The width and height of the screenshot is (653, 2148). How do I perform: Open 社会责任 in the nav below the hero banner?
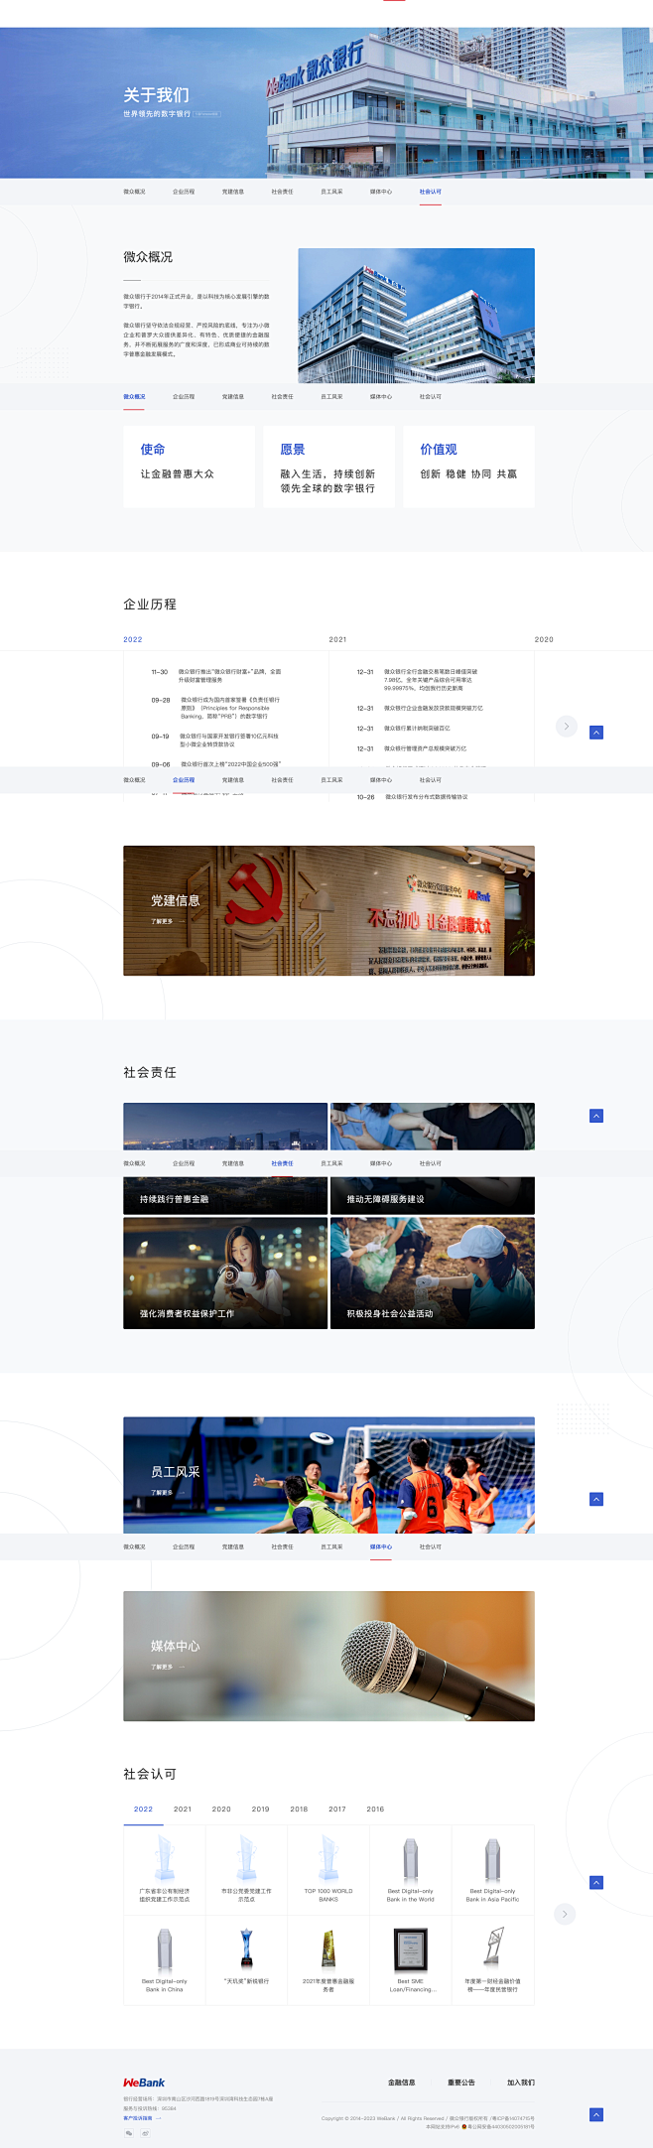pos(282,192)
